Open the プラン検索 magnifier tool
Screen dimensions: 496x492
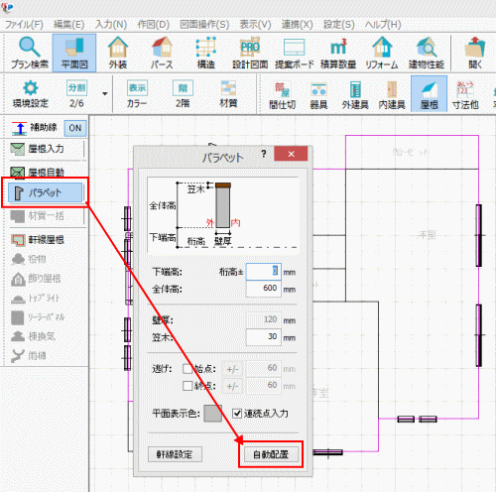click(30, 53)
